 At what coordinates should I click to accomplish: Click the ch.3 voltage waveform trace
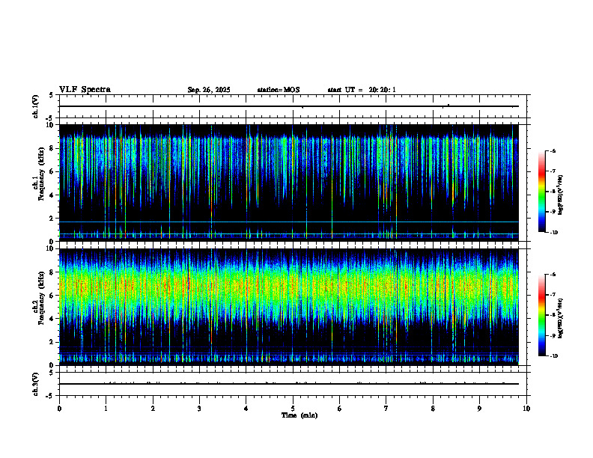point(288,384)
